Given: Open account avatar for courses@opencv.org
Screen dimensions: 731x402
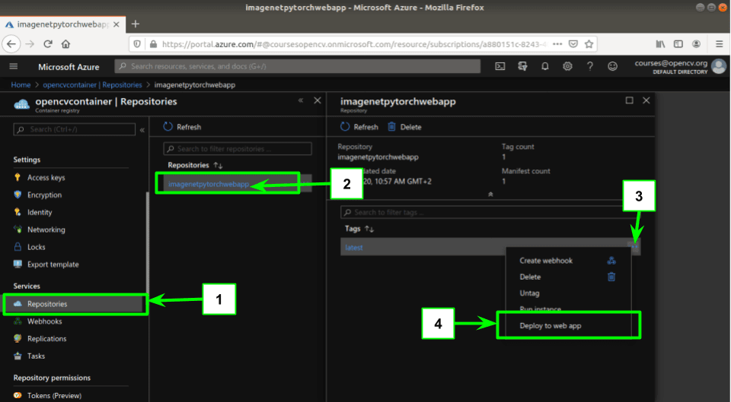Looking at the screenshot, I should (x=718, y=66).
